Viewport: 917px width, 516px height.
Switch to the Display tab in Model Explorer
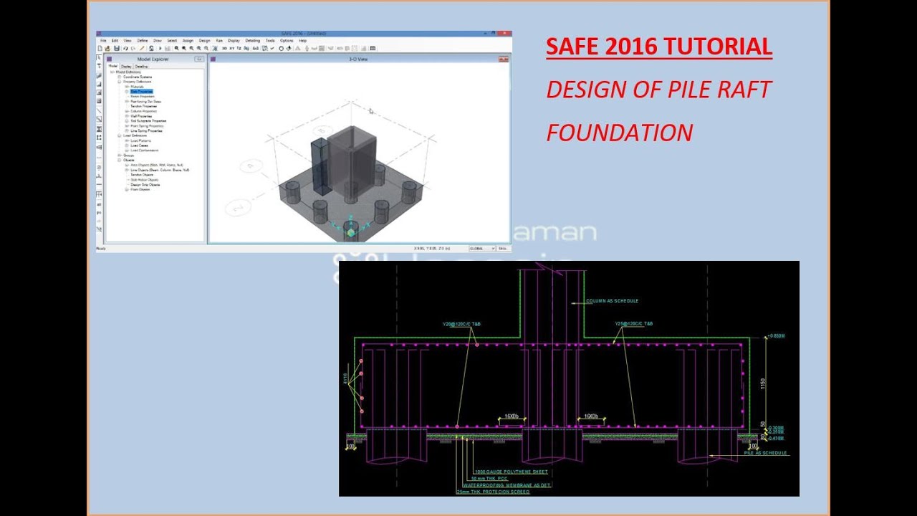tap(126, 67)
